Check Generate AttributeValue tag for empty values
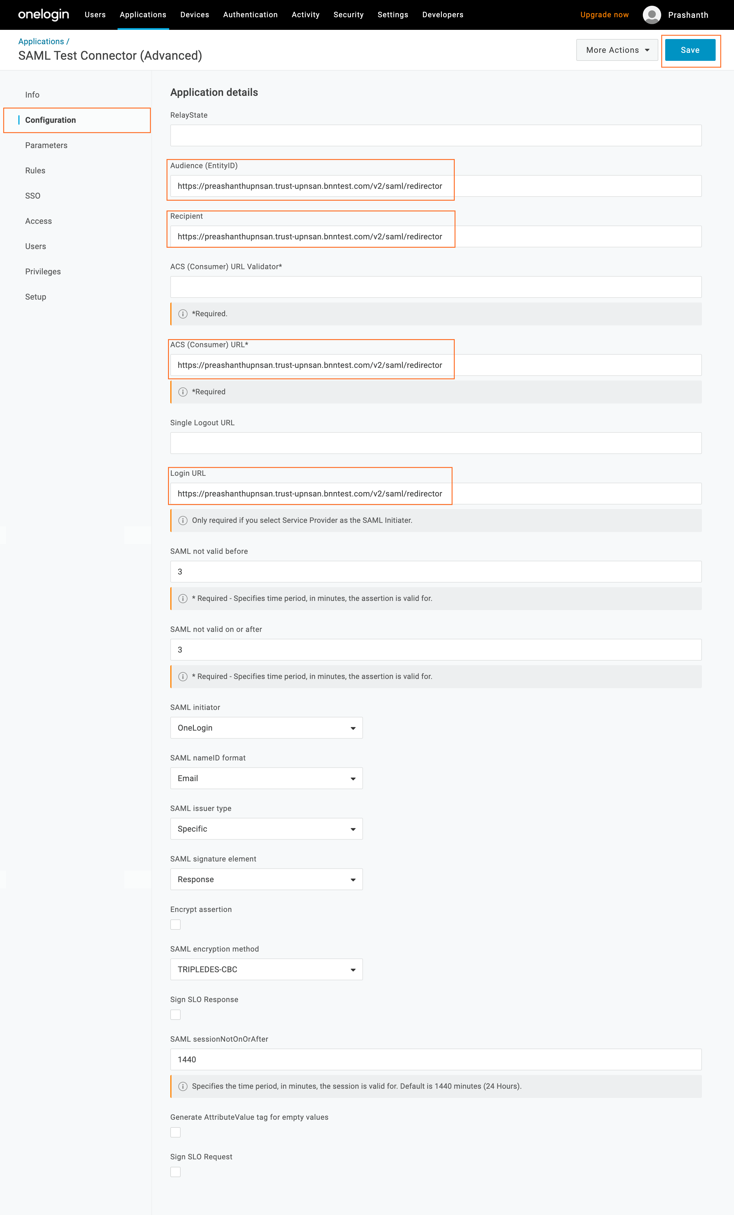 click(175, 1132)
